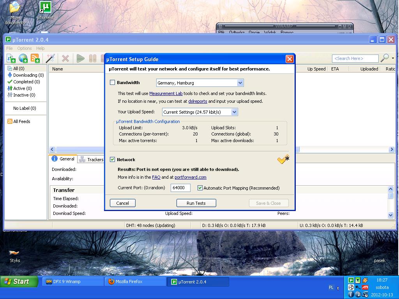
Task: Click the Uploaded column header
Action: point(369,69)
